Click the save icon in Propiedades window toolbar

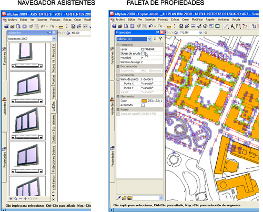133,26
